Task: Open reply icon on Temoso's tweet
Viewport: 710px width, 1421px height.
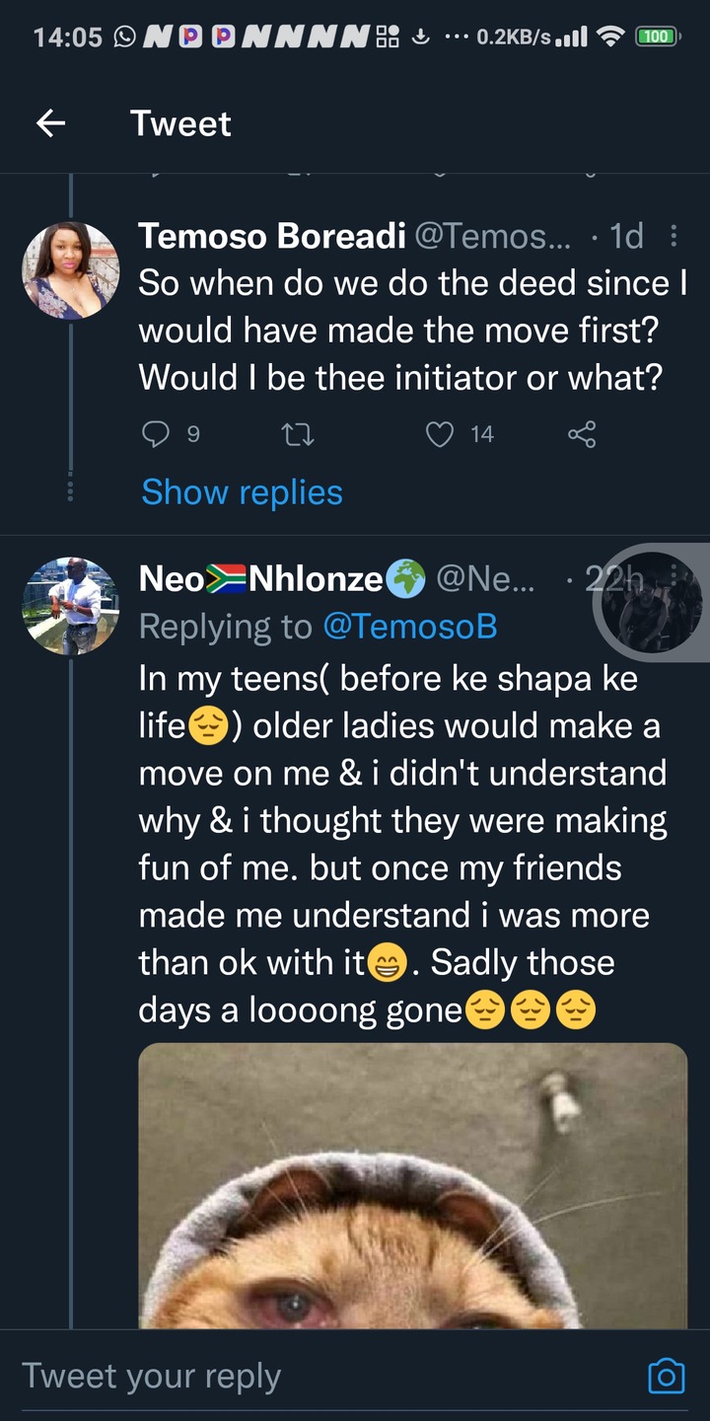Action: point(156,433)
